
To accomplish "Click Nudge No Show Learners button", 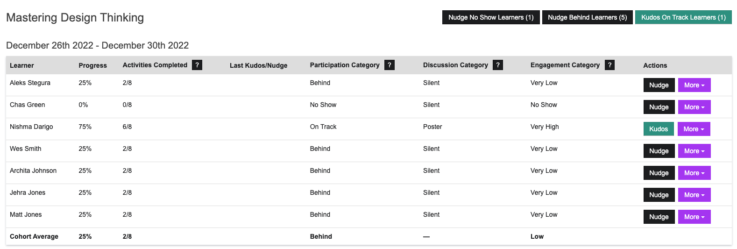I will click(491, 17).
